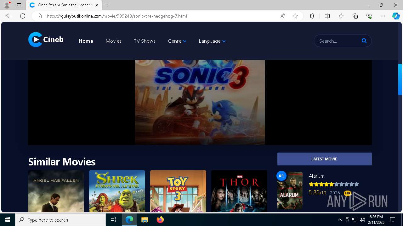This screenshot has width=403, height=226.
Task: Open the volume control
Action: pos(362,220)
